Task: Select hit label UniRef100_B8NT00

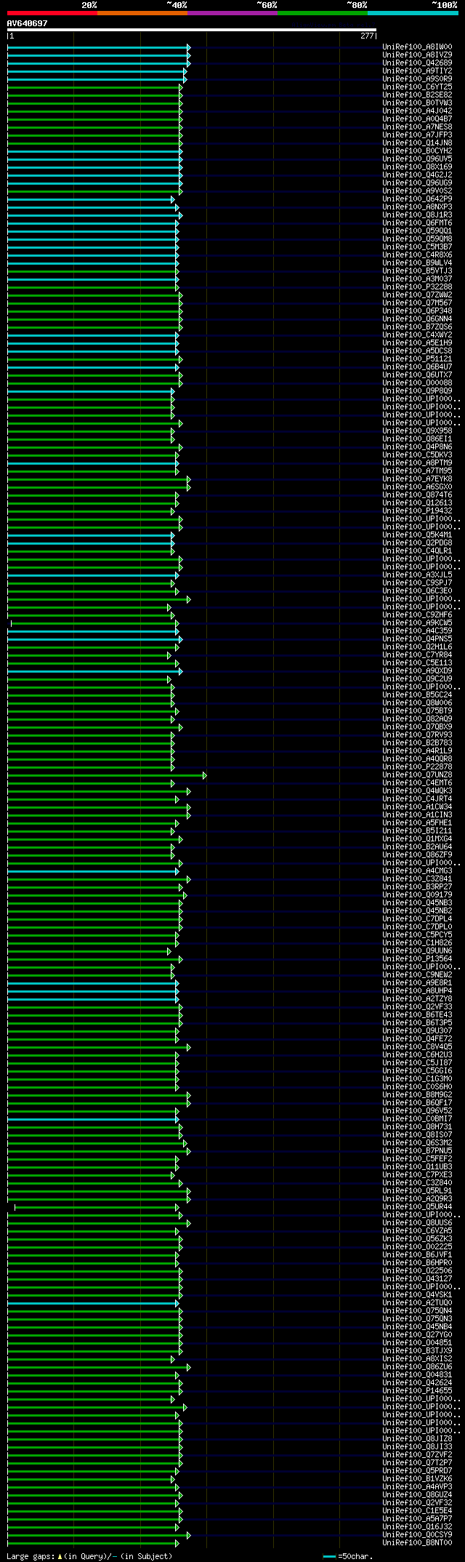Action: [x=417, y=1543]
